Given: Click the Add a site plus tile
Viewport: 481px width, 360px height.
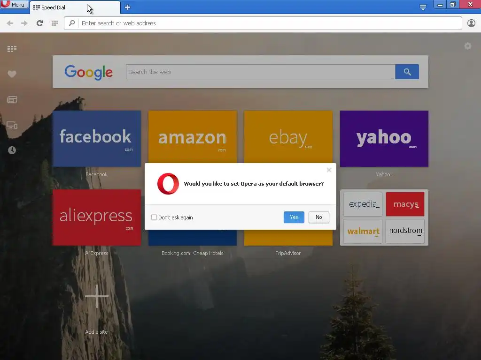Looking at the screenshot, I should pos(97,296).
